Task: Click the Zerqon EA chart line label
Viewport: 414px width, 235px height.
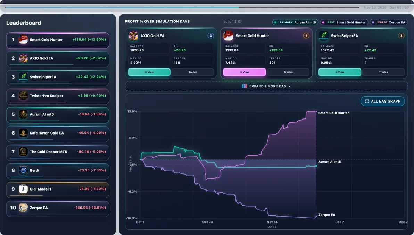Action: coord(327,215)
